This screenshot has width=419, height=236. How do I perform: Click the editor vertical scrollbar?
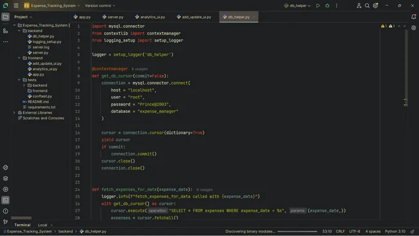tap(405, 68)
